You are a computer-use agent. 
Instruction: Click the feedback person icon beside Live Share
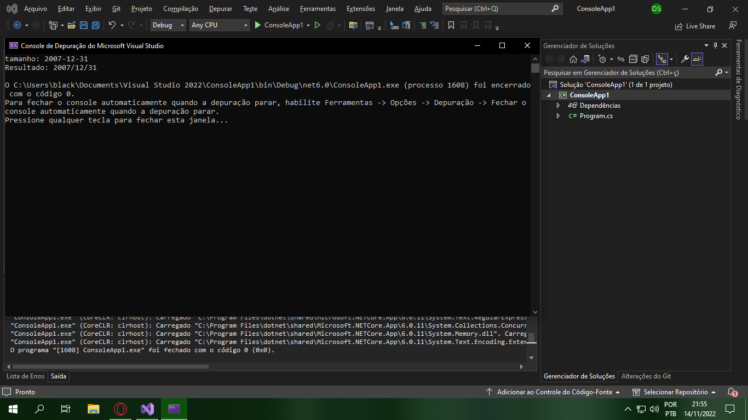click(733, 26)
